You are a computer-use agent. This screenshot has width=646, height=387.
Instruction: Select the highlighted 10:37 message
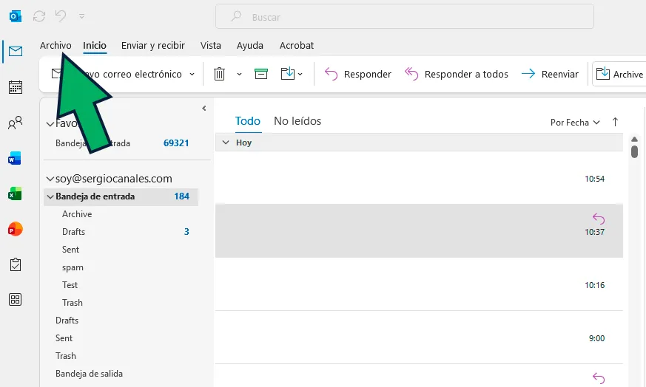tap(419, 230)
